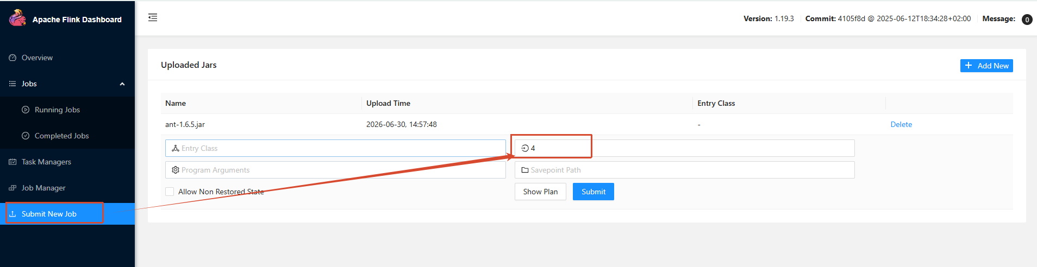Viewport: 1037px width, 267px height.
Task: Click the Entry Class hierarchy icon
Action: [176, 148]
